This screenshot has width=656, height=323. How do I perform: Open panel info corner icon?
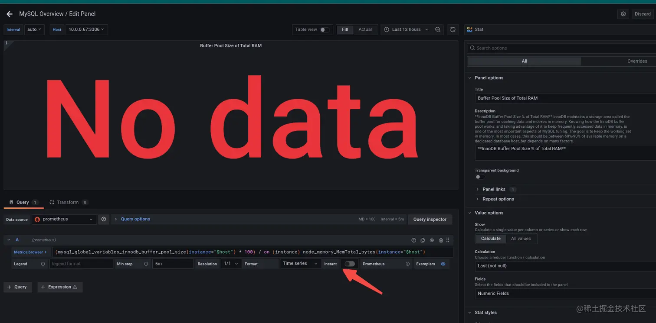click(x=7, y=43)
